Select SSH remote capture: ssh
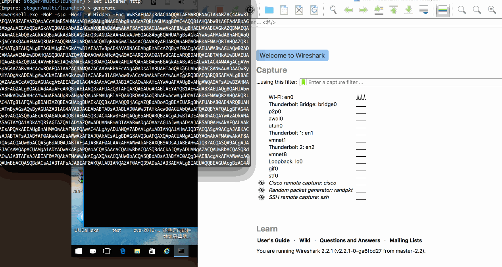 [x=299, y=197]
